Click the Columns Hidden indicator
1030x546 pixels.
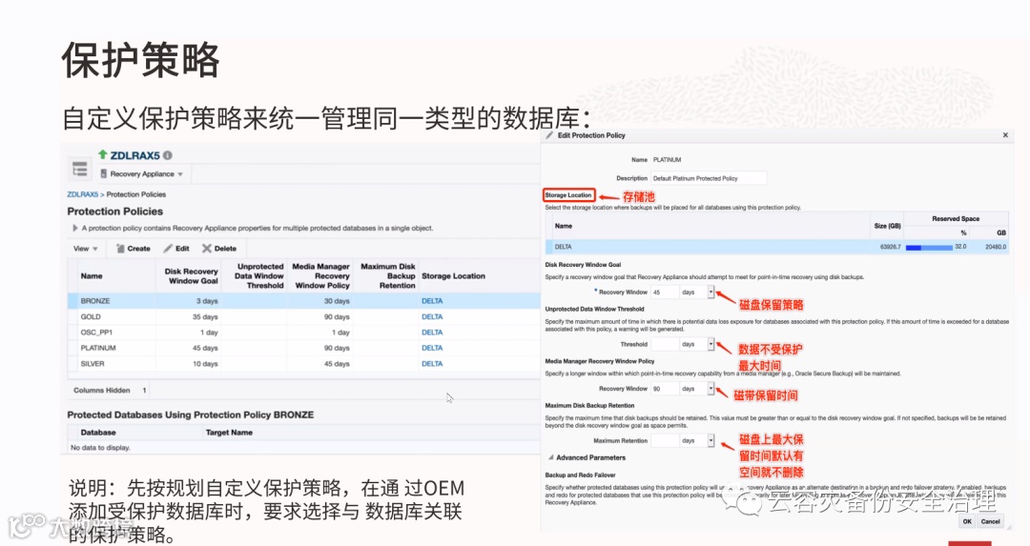[x=109, y=390]
